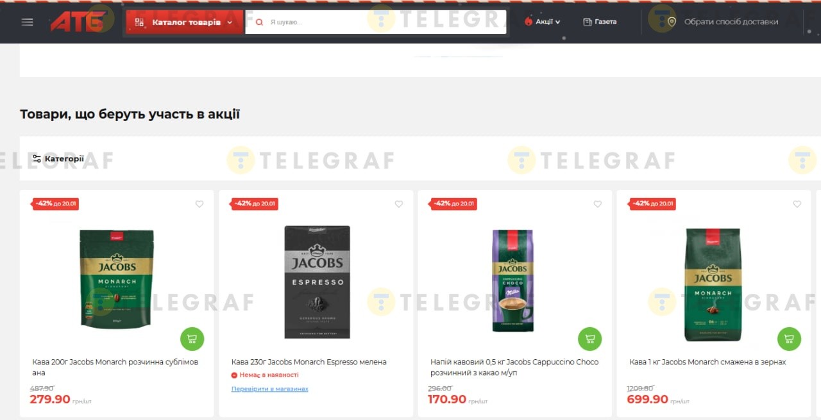The image size is (821, 420).
Task: Add Jacobs Cappuccino Choco to cart
Action: [590, 339]
